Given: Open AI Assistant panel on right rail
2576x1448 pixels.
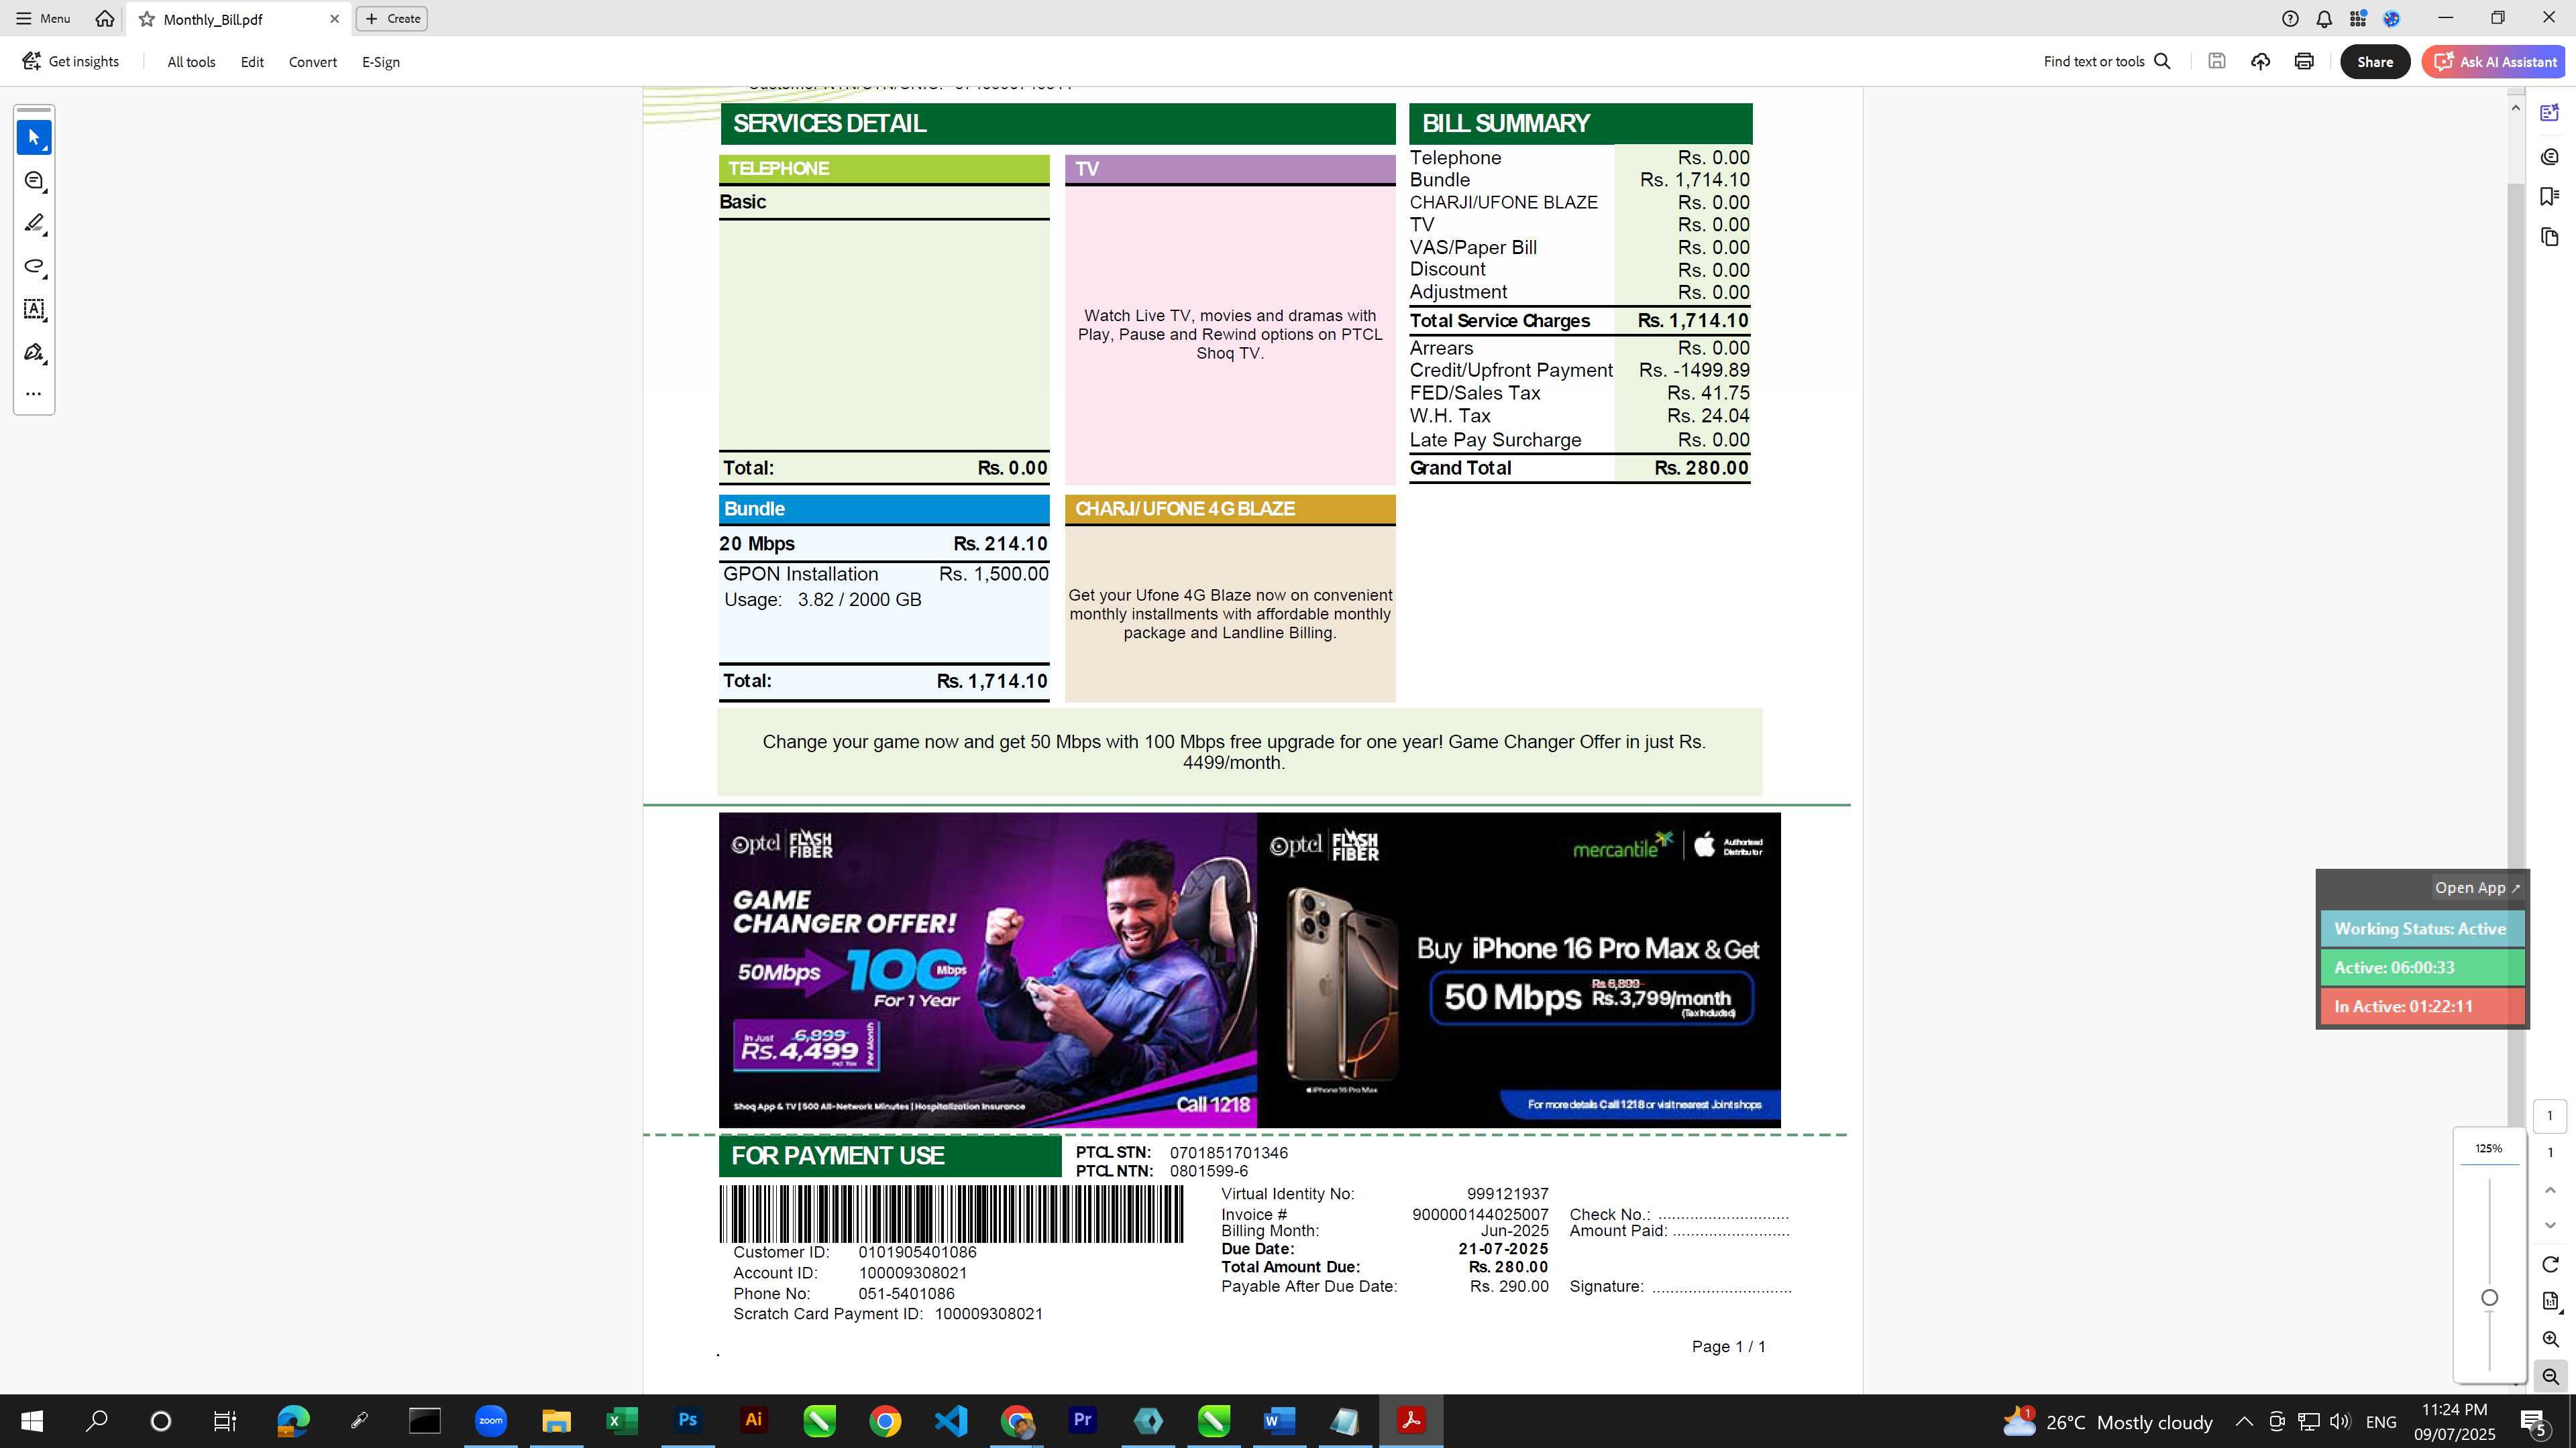Looking at the screenshot, I should coord(2550,113).
